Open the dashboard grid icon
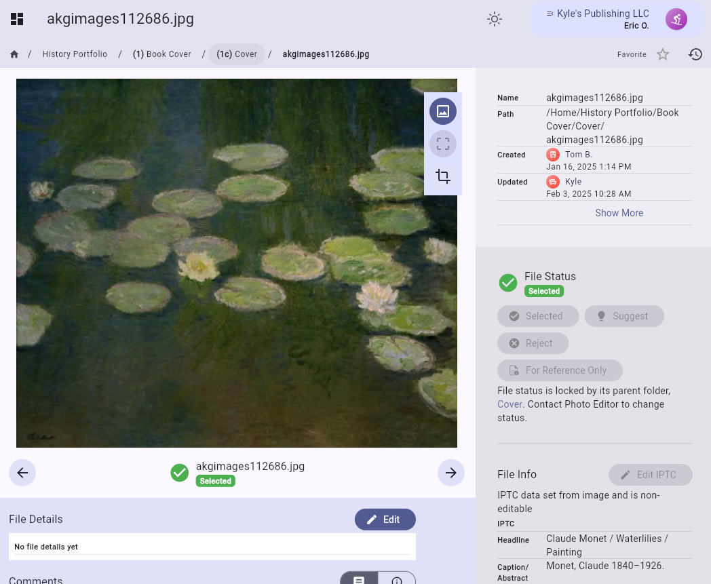The width and height of the screenshot is (711, 584). 17,19
